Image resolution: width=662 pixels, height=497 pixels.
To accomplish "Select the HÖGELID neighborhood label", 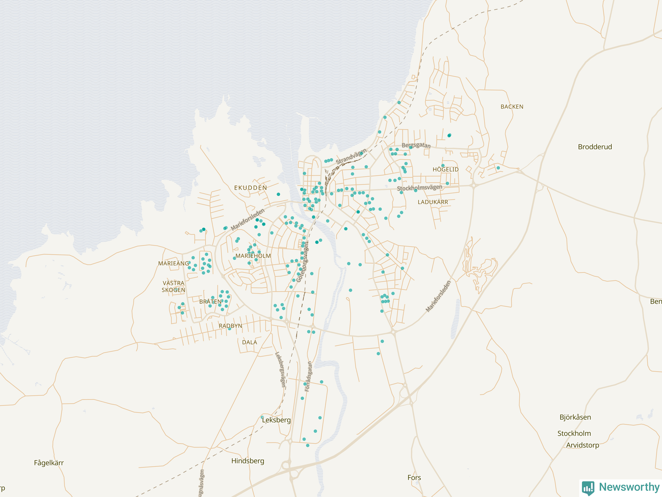I will coord(445,170).
